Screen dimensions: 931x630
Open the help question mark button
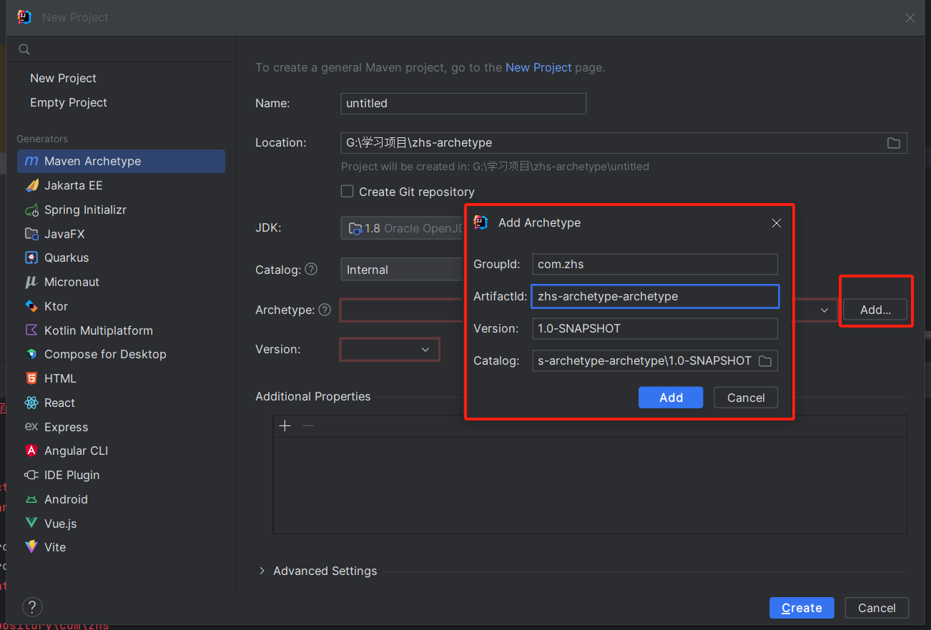[32, 607]
